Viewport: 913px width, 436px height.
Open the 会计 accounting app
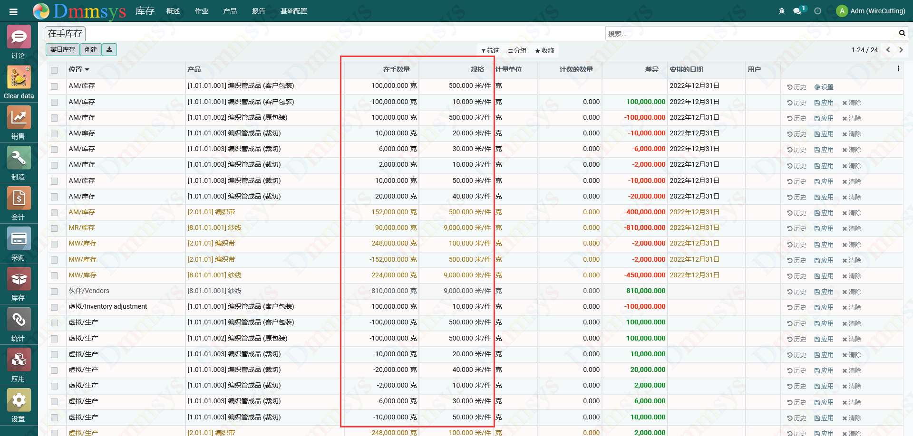19,204
